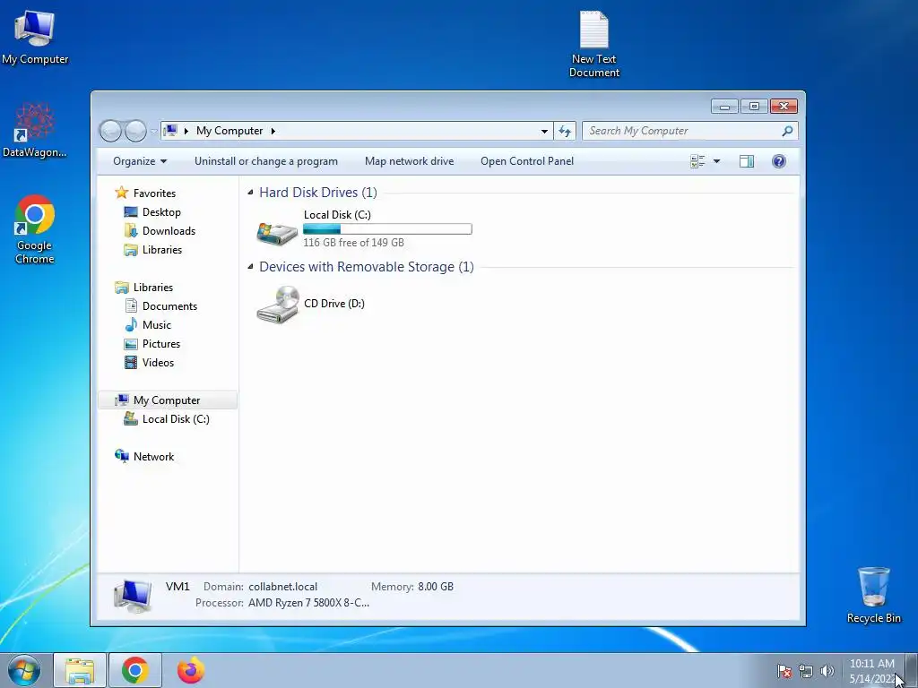Viewport: 918px width, 688px height.
Task: Open Libraries link under Favorites
Action: [x=161, y=250]
